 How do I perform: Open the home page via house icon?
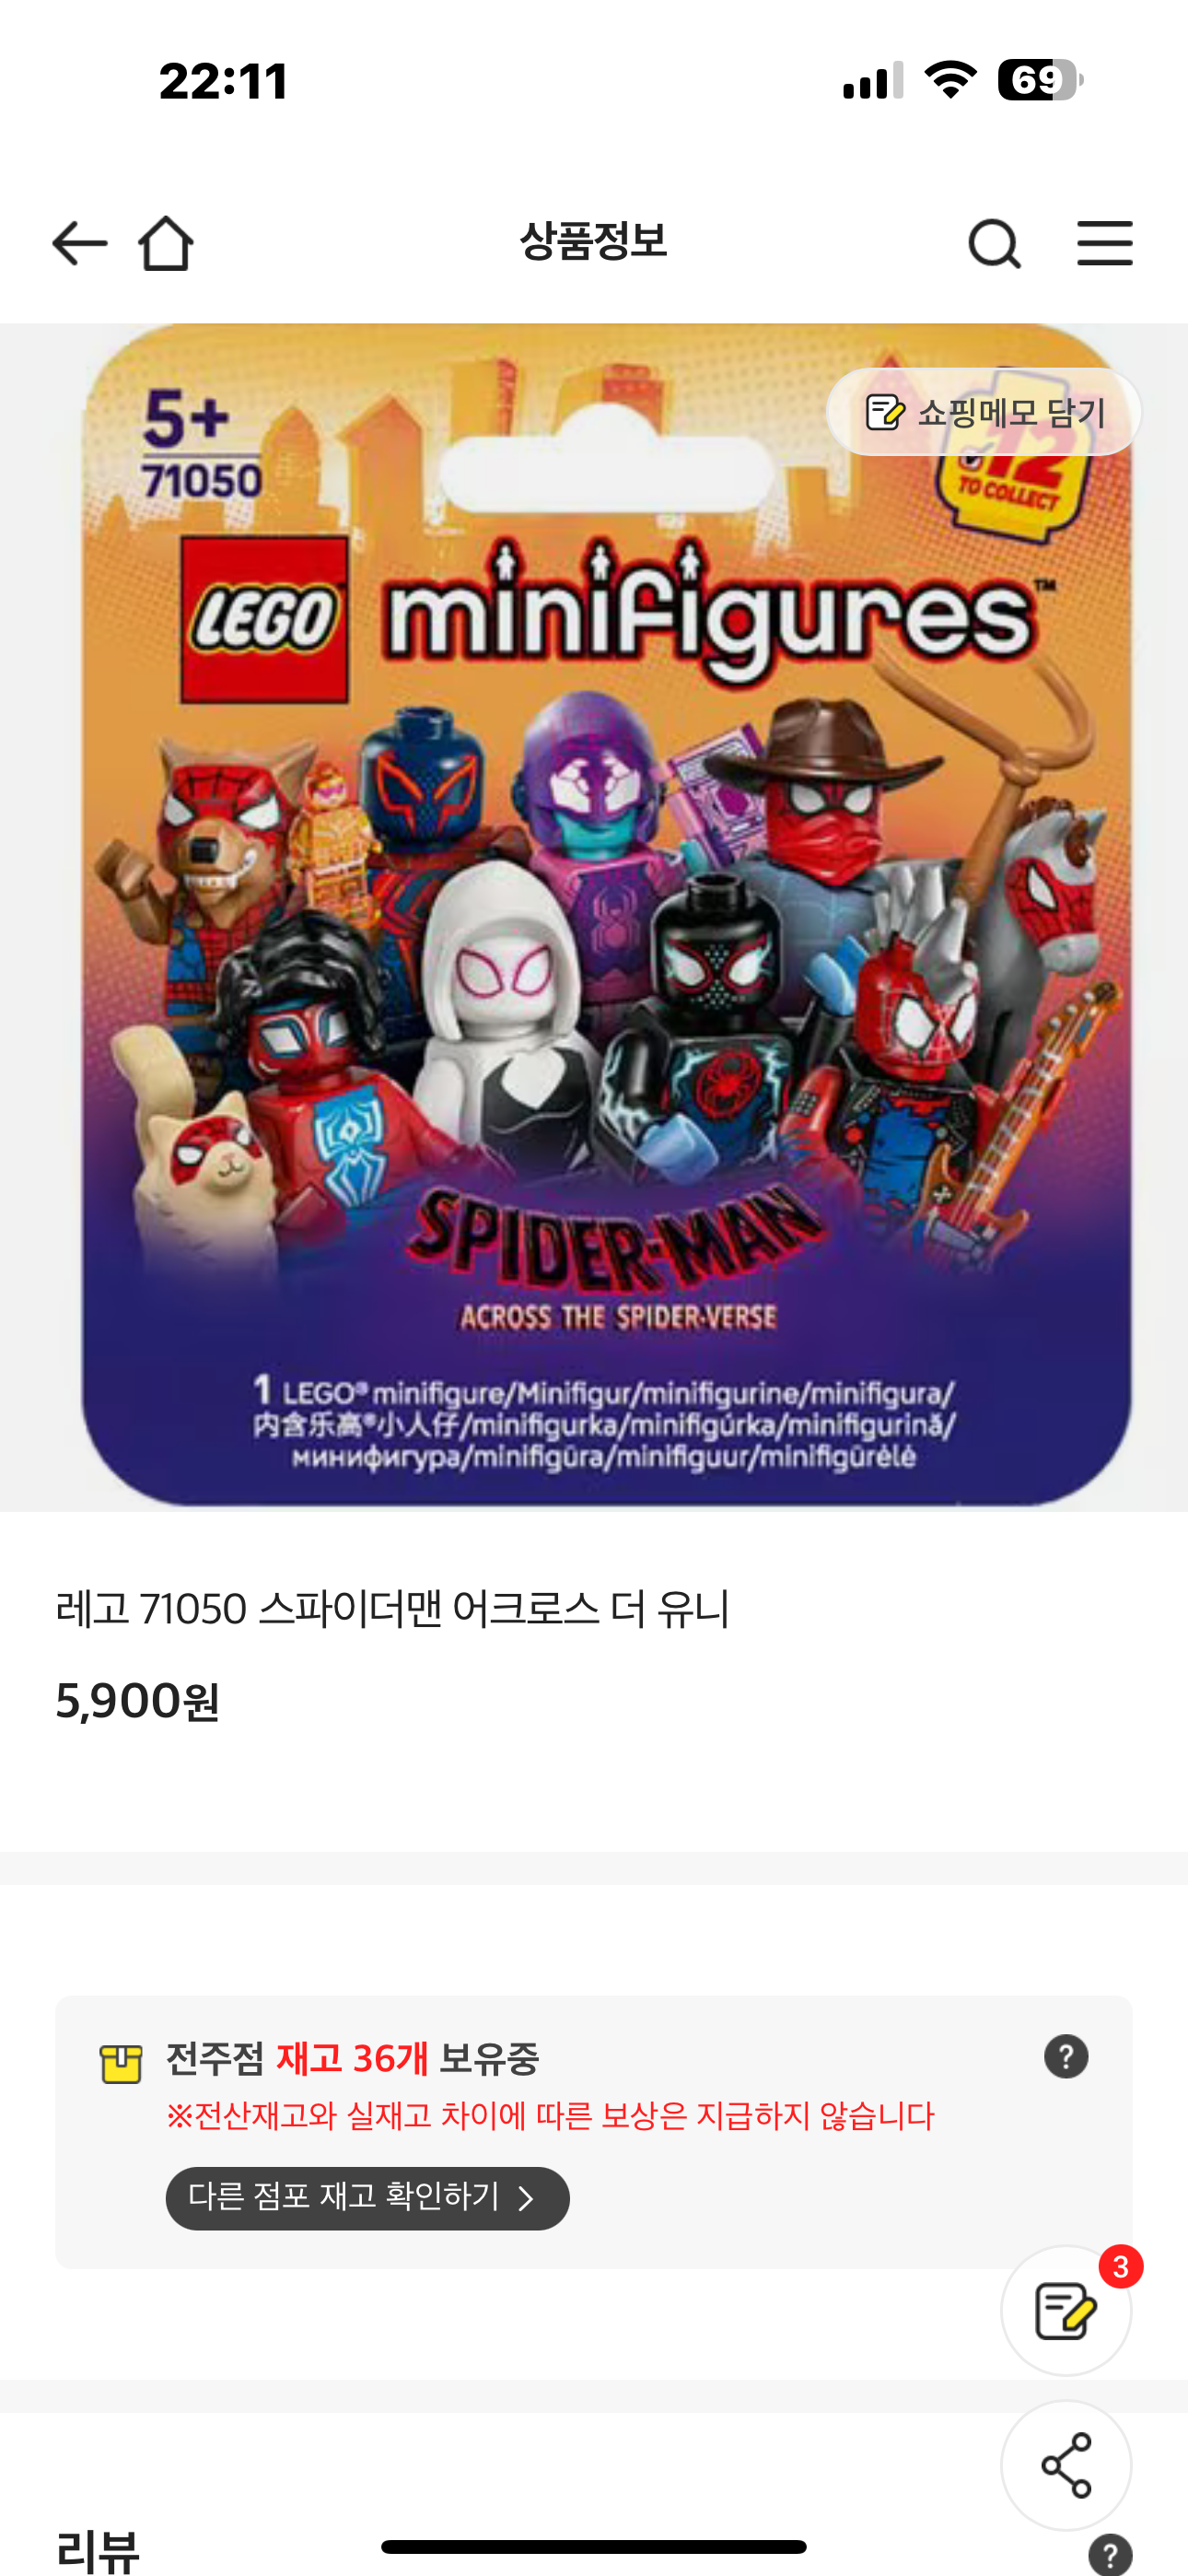coord(165,243)
